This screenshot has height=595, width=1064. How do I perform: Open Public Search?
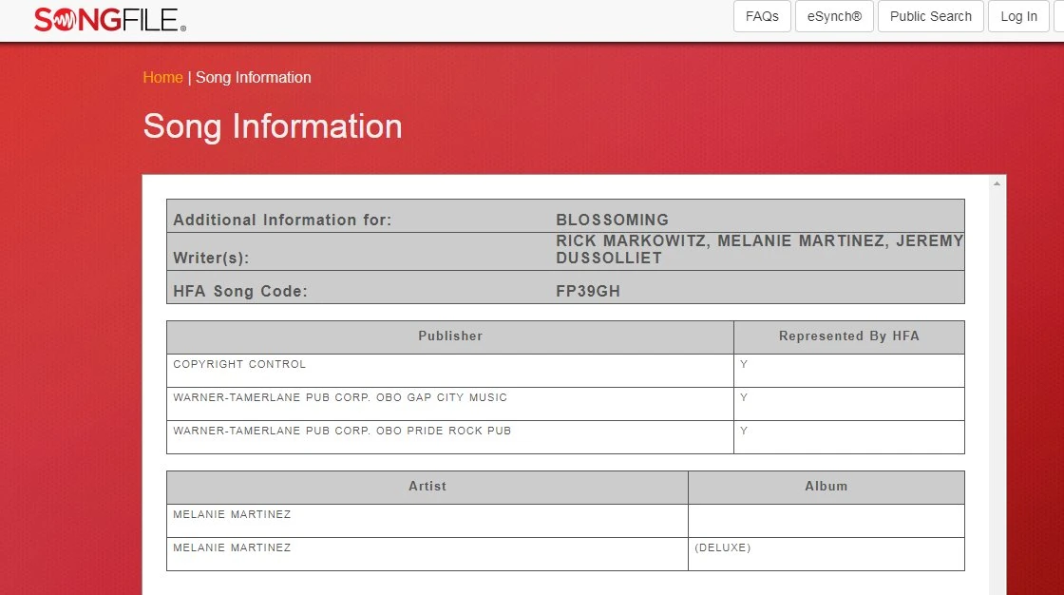930,16
